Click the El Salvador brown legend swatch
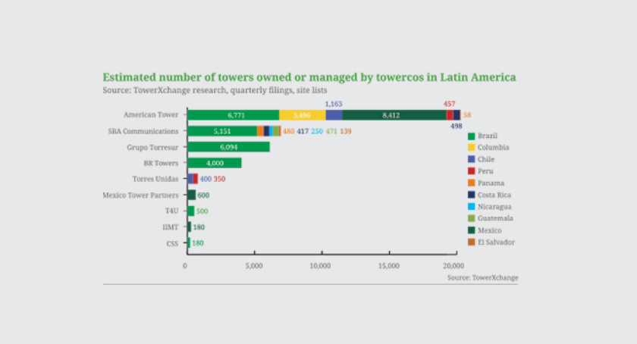This screenshot has width=637, height=344. (471, 242)
